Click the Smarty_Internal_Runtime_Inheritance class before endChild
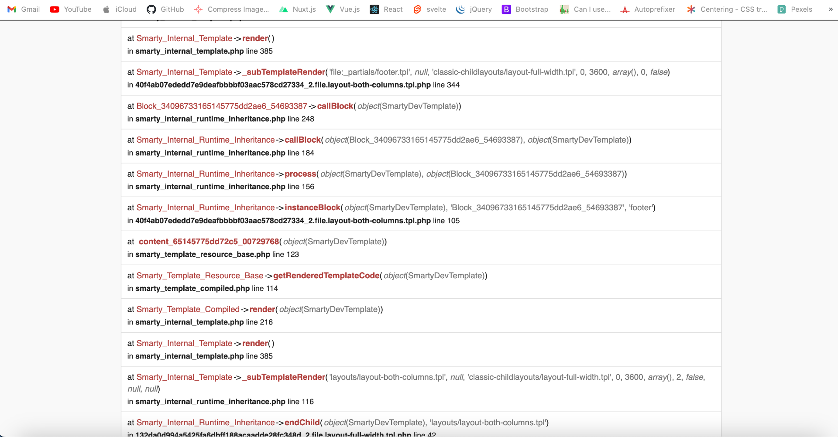838x437 pixels. (x=206, y=423)
